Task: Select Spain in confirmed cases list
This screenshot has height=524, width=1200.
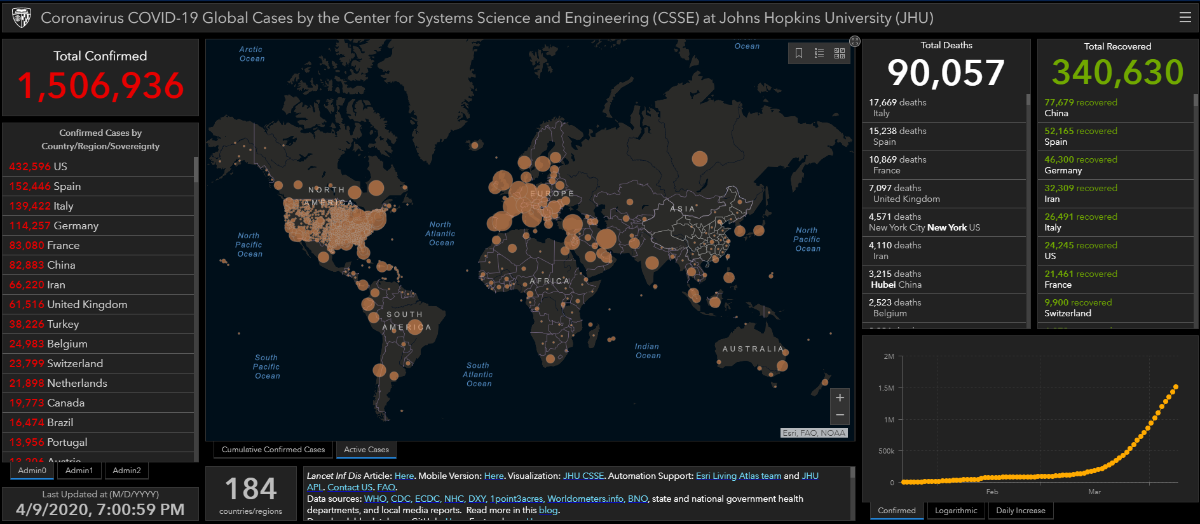Action: pyautogui.click(x=99, y=186)
